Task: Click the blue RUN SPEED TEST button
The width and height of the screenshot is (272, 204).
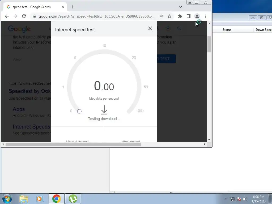Action: click(167, 59)
